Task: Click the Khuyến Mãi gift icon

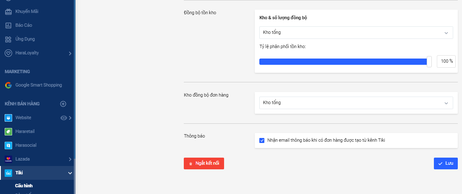Action: 8,11
